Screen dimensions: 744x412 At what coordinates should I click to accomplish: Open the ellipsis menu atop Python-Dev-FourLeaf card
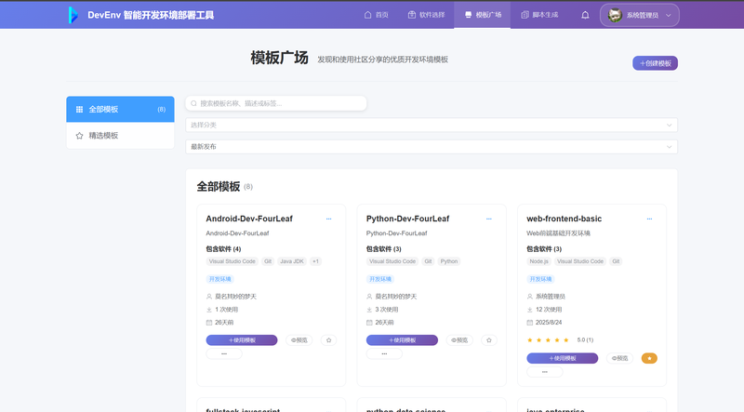pyautogui.click(x=489, y=219)
